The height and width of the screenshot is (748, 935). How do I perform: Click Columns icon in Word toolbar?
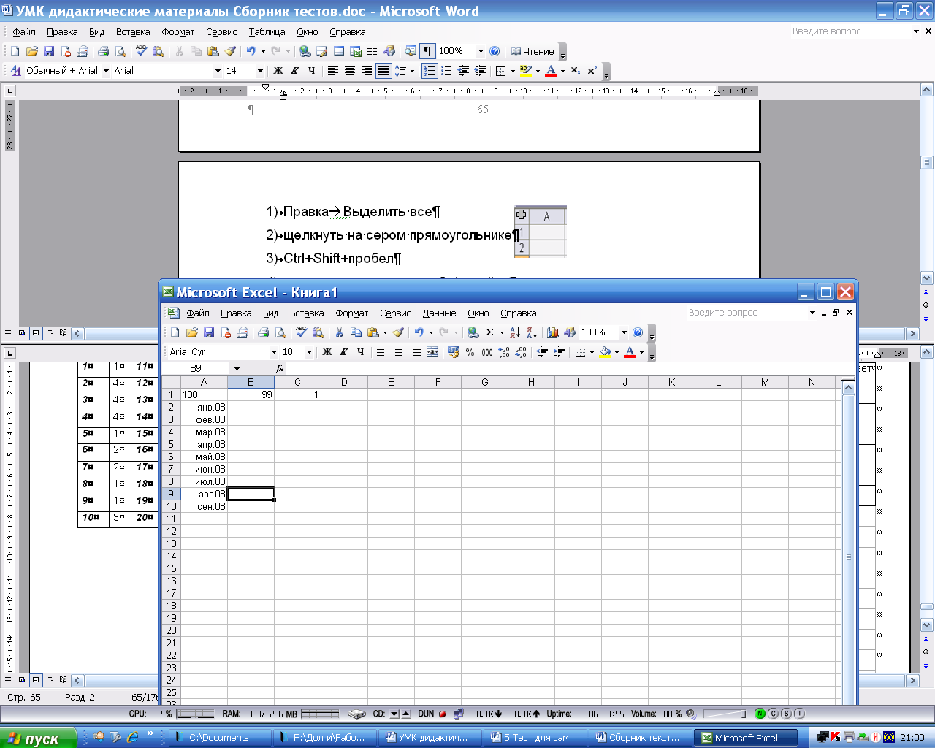pyautogui.click(x=373, y=51)
